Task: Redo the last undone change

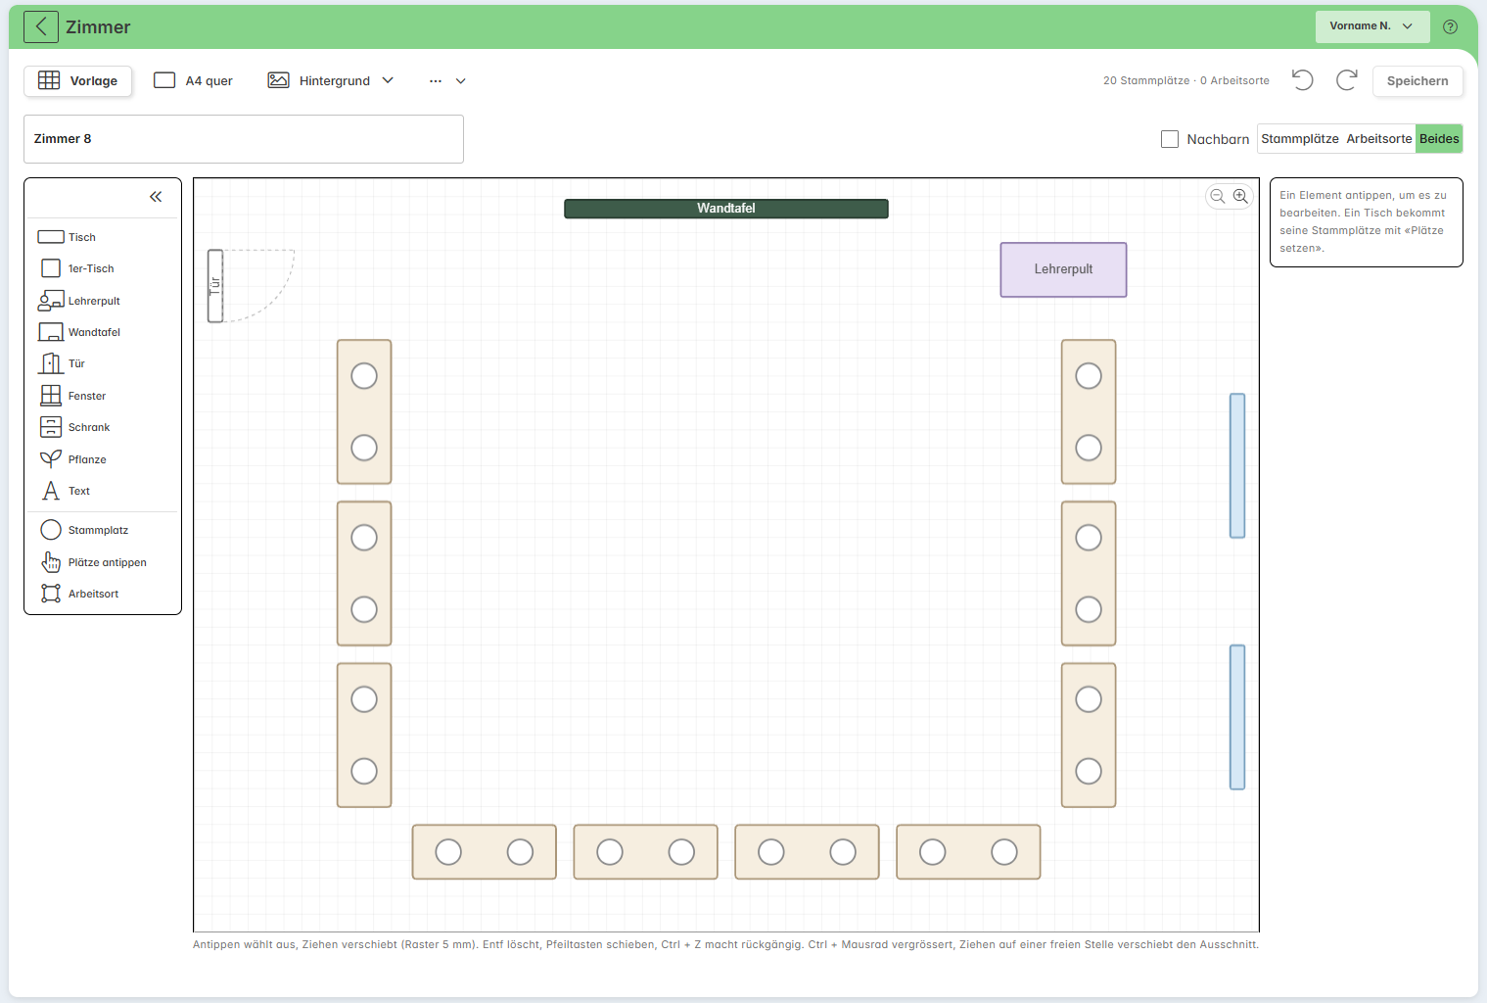Action: pos(1347,80)
